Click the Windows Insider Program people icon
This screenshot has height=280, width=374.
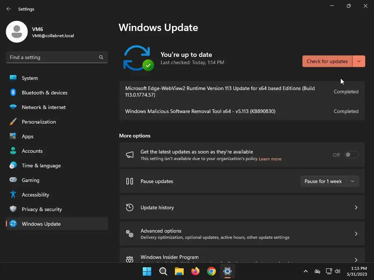pyautogui.click(x=130, y=259)
